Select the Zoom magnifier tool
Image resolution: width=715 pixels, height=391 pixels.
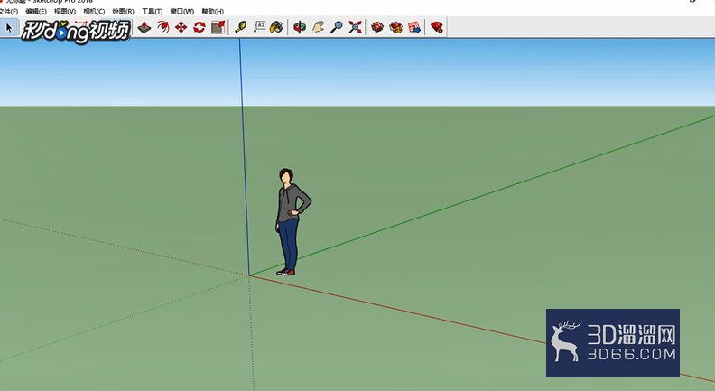337,27
